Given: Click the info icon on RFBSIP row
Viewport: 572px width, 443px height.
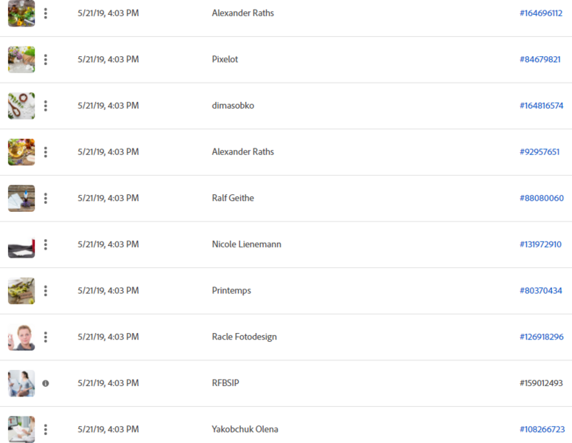Looking at the screenshot, I should point(46,383).
